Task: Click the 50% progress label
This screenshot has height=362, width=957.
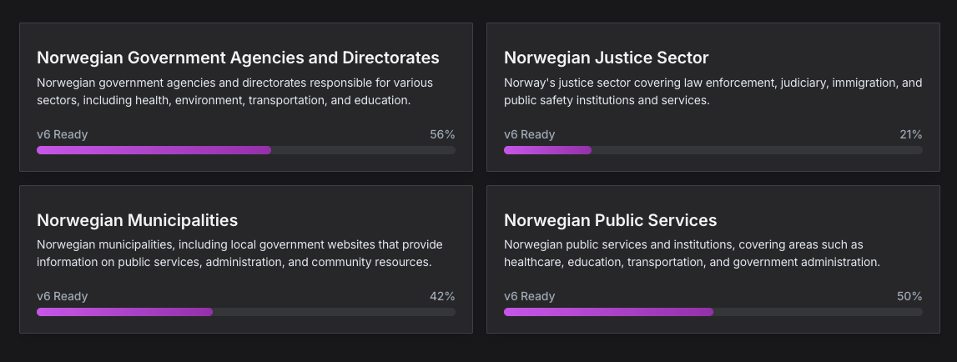Action: (x=909, y=296)
